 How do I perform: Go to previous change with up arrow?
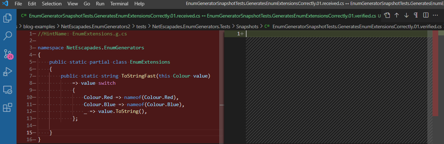[x=397, y=15]
